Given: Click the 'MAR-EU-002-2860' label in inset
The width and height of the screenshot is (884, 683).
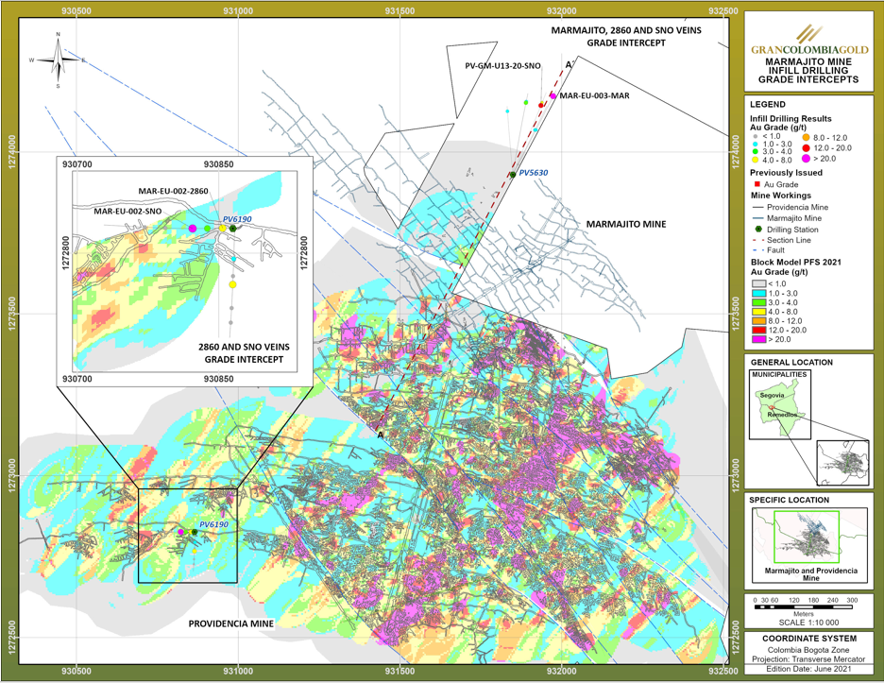Looking at the screenshot, I should point(173,191).
